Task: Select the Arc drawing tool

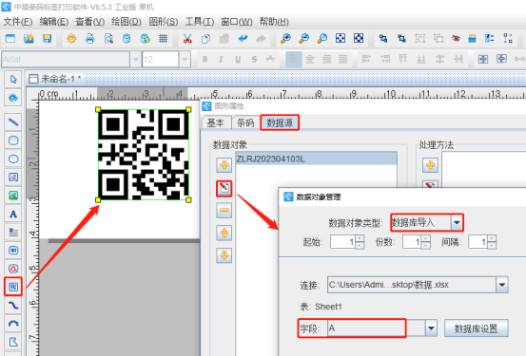Action: click(13, 324)
